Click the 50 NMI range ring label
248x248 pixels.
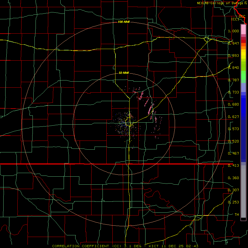tap(124, 73)
